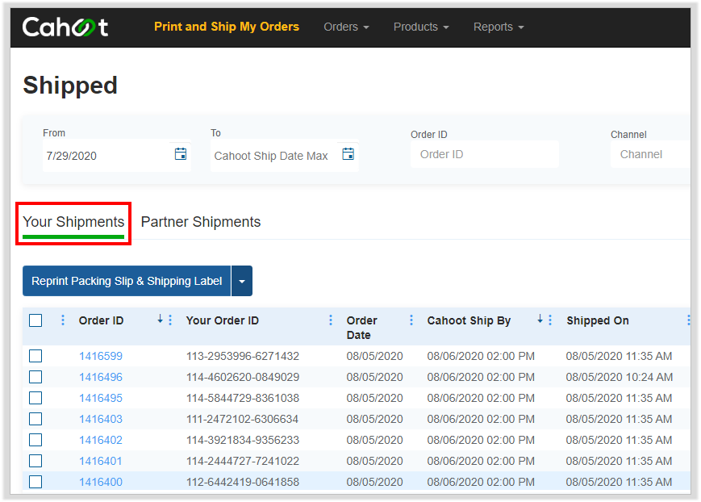701x502 pixels.
Task: Click the Shipped On column header
Action: tap(598, 320)
